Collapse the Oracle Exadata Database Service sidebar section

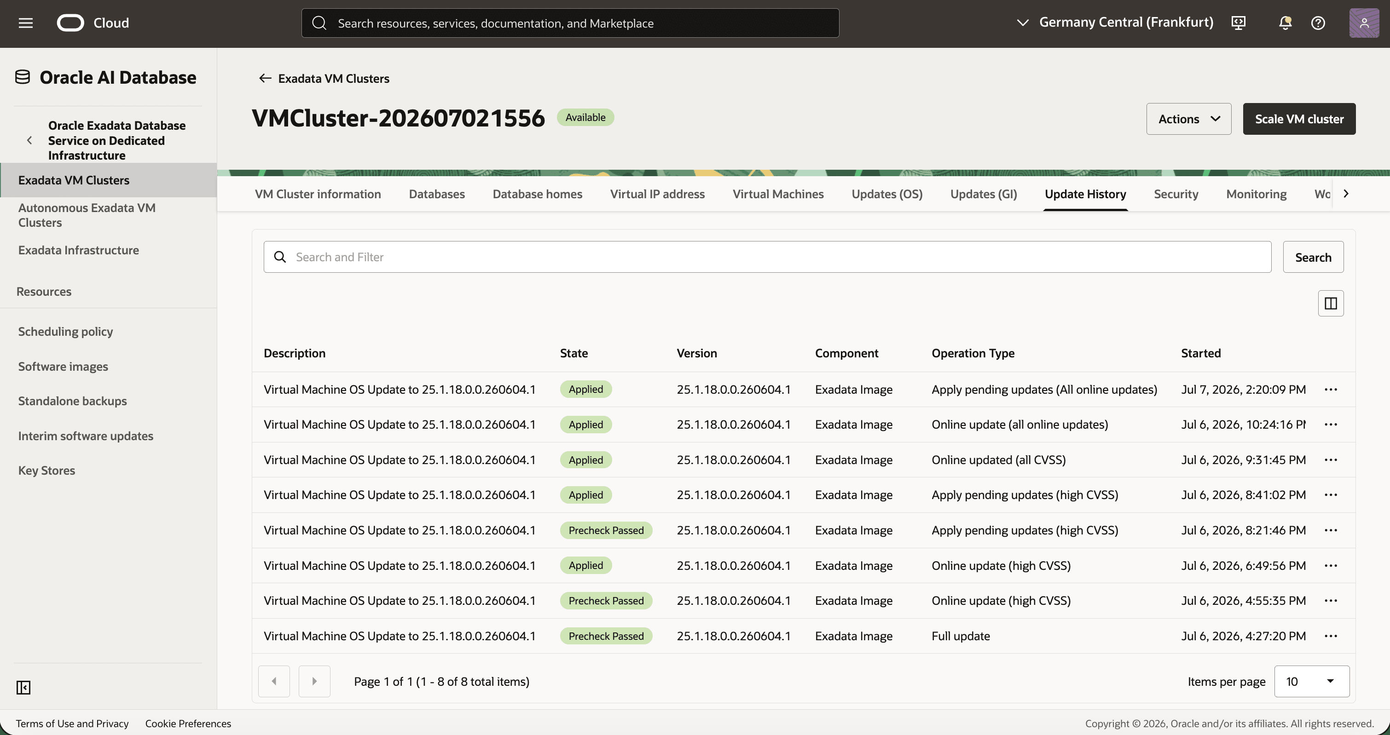[x=29, y=140]
